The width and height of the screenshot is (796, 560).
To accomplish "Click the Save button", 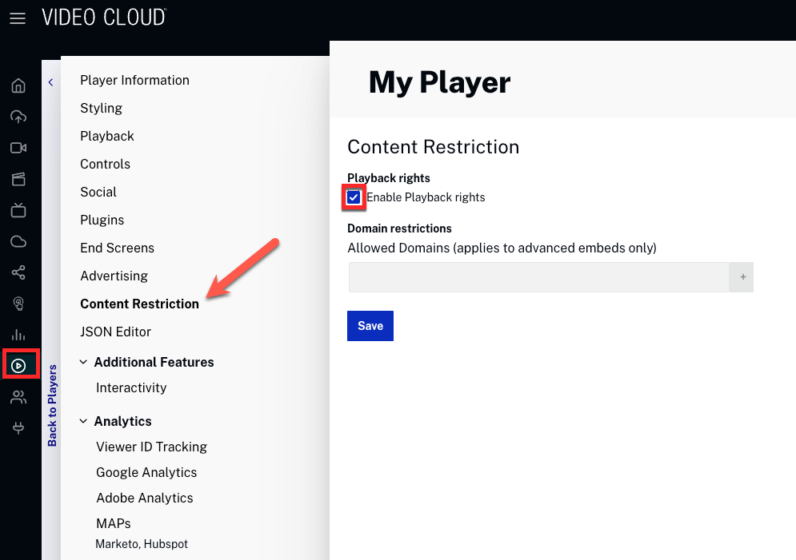I will (x=370, y=326).
